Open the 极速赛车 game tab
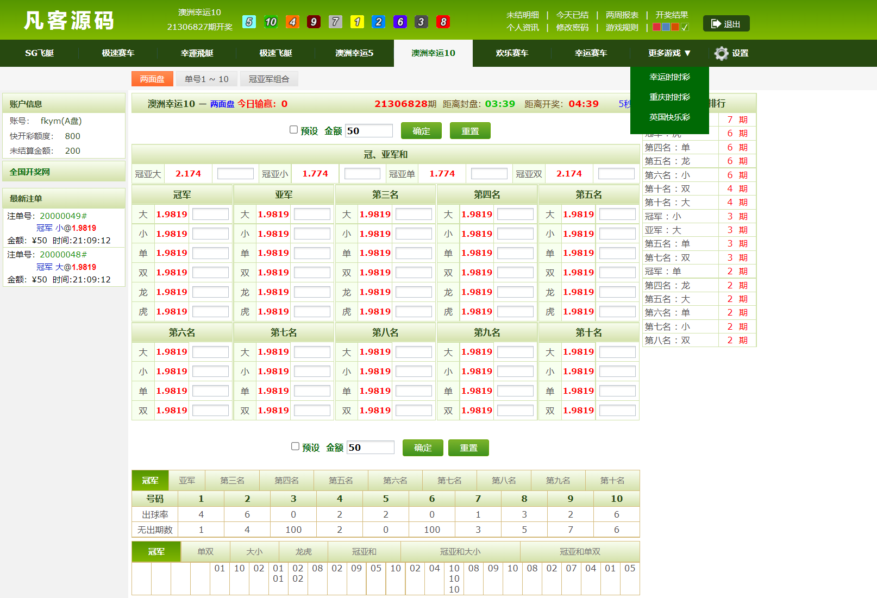Screen dimensions: 877x598 [x=118, y=53]
